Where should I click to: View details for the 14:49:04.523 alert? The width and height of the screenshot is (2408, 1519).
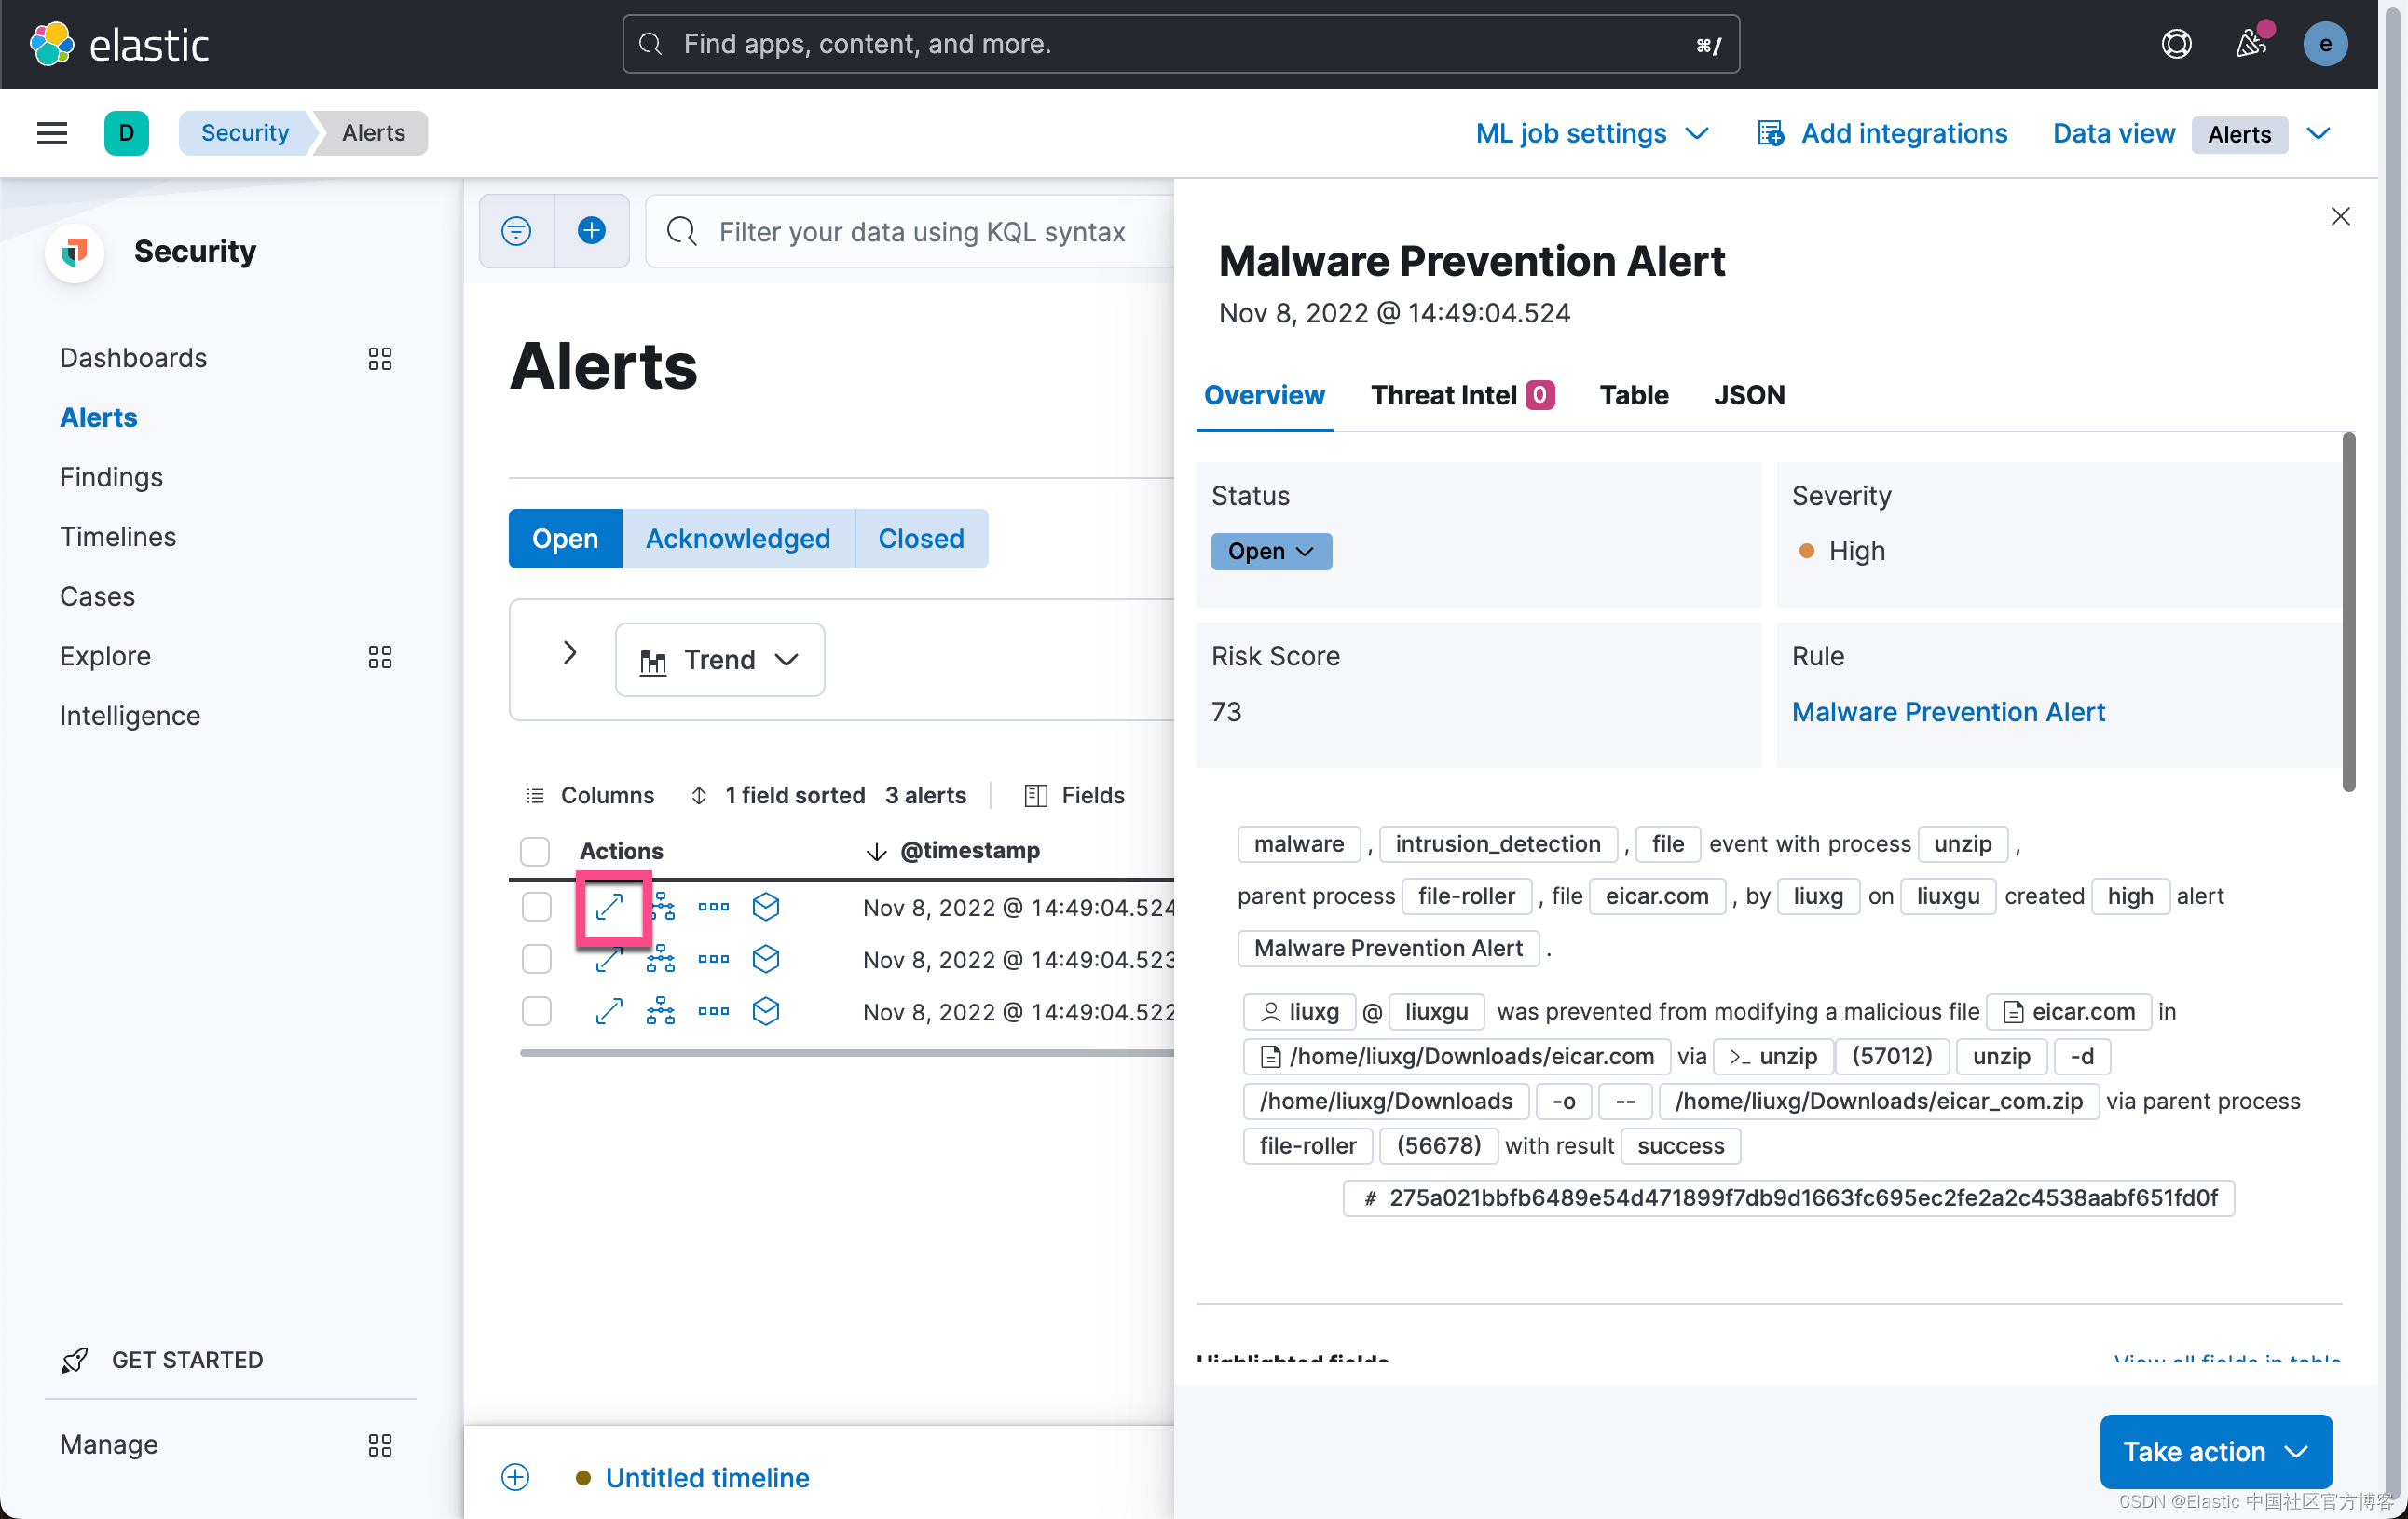click(x=609, y=959)
